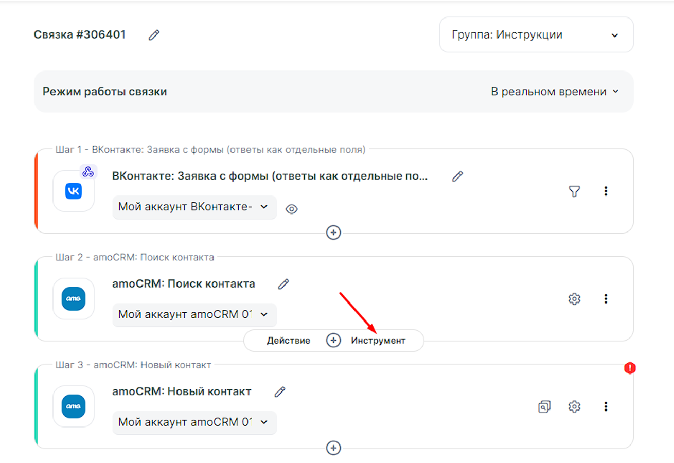Open the settings gear for Новый контакт

574,406
